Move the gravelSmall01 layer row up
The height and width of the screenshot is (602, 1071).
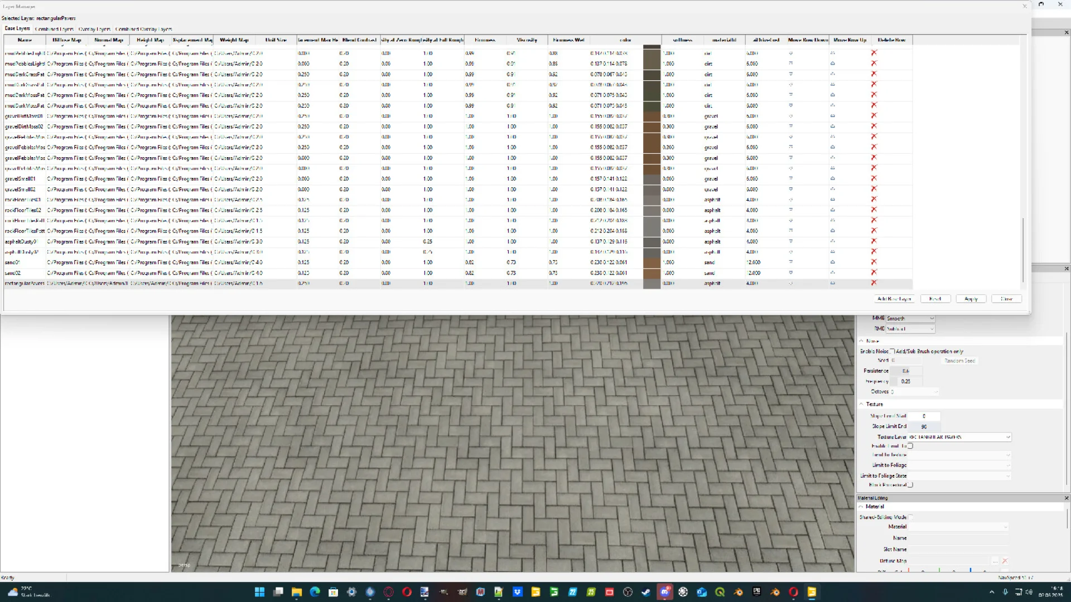[x=833, y=179]
